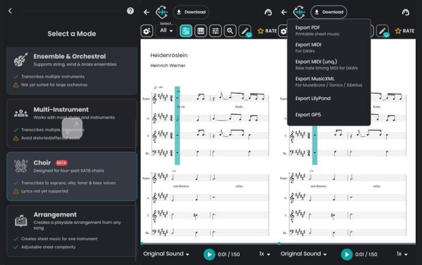Click Download in the panel with Select All
The height and width of the screenshot is (265, 422).
coord(191,12)
